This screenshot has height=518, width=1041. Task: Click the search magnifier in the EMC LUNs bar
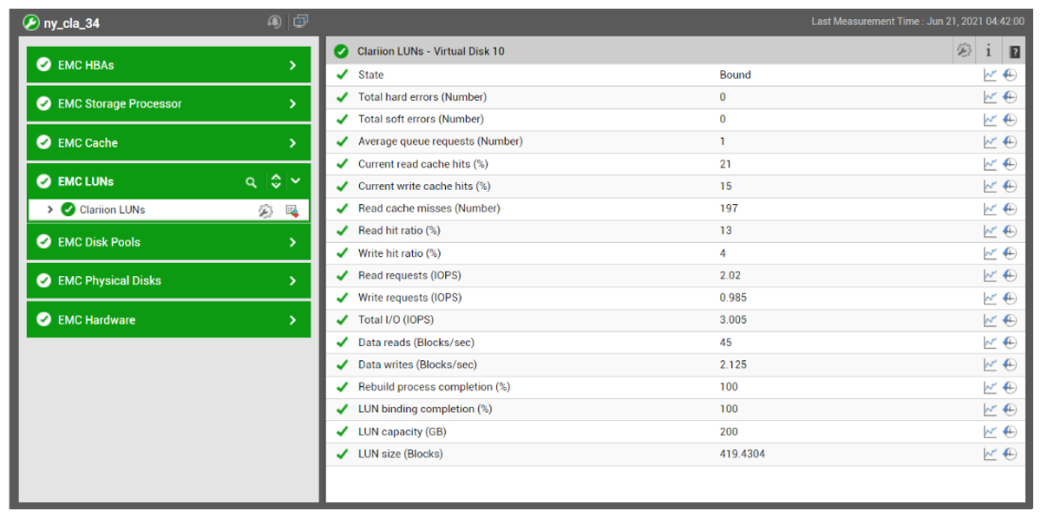pos(251,182)
